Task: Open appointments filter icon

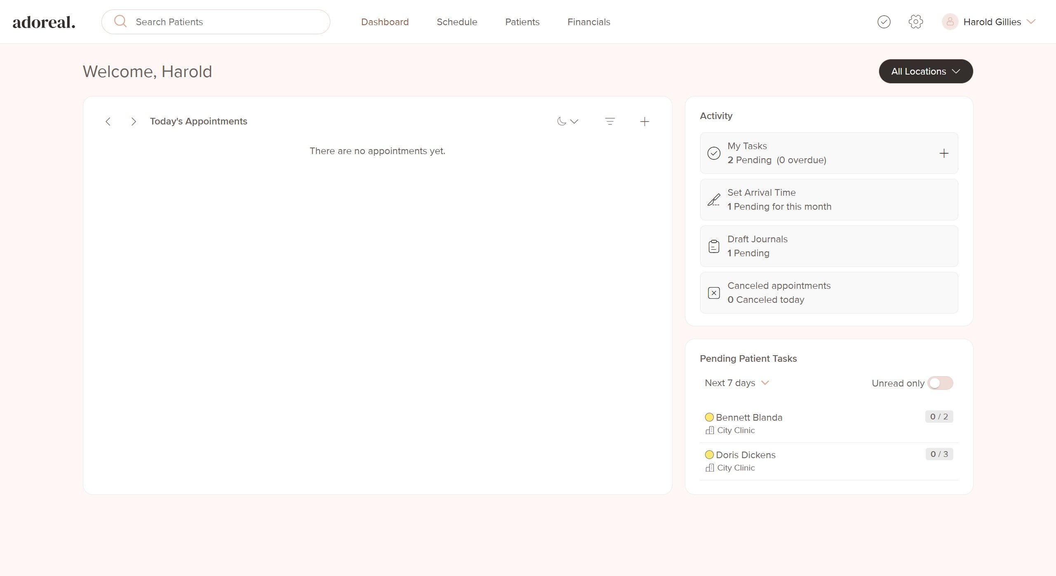Action: coord(610,122)
